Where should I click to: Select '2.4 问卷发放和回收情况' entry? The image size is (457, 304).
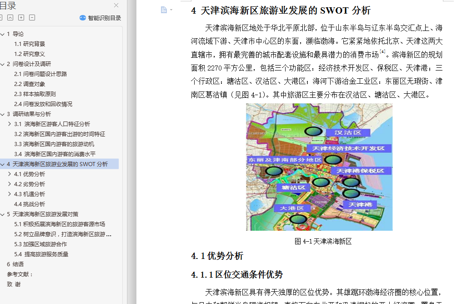tap(43, 104)
